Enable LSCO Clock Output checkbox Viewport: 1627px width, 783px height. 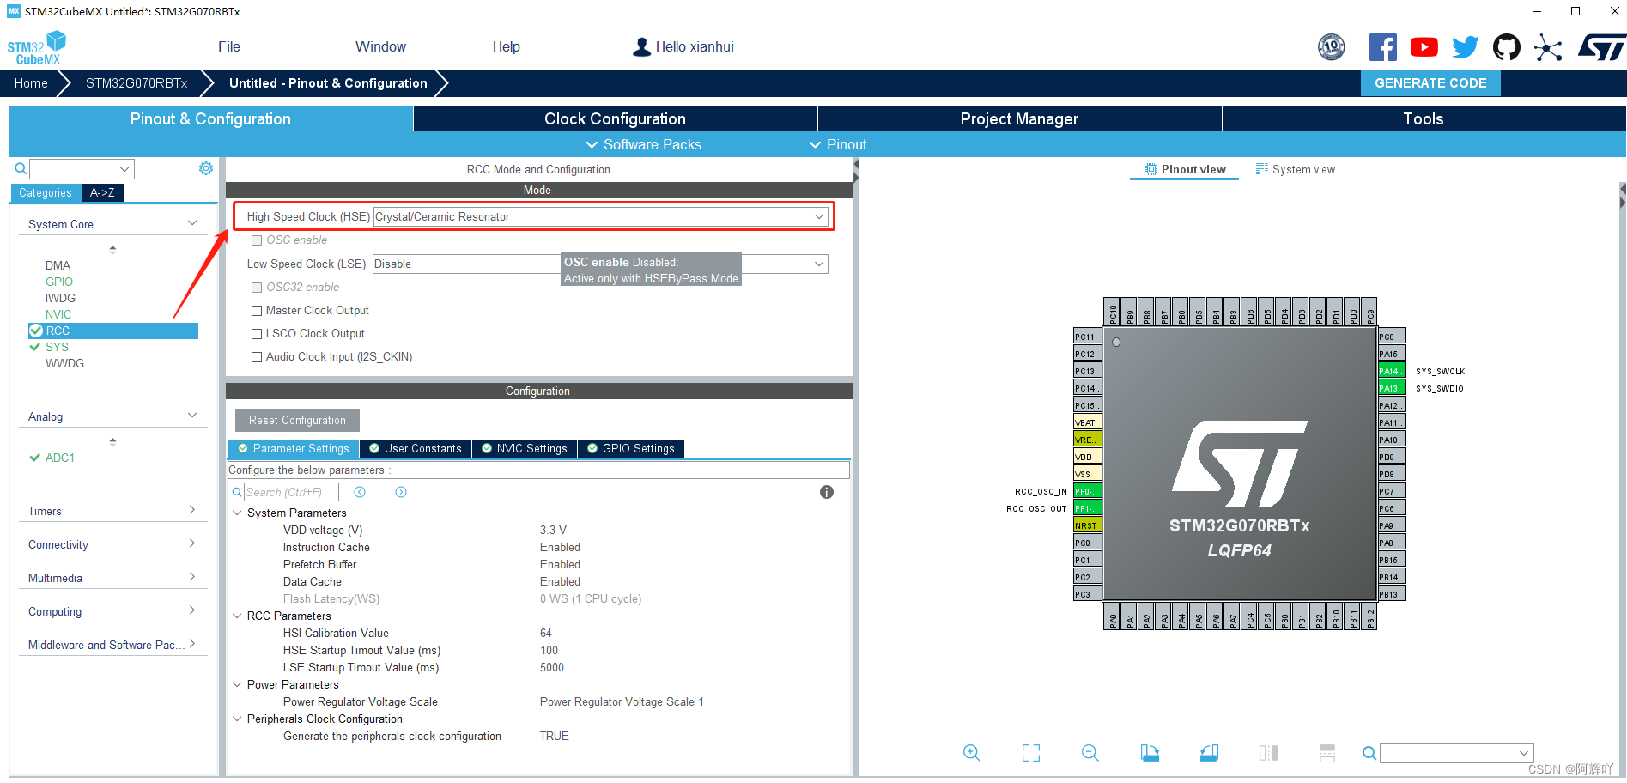click(257, 334)
